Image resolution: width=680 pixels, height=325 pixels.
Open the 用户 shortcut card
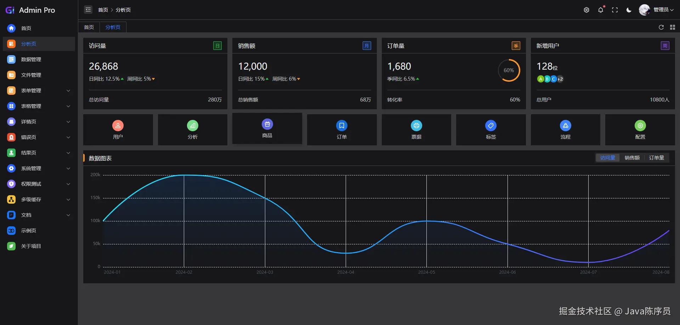[x=118, y=129]
